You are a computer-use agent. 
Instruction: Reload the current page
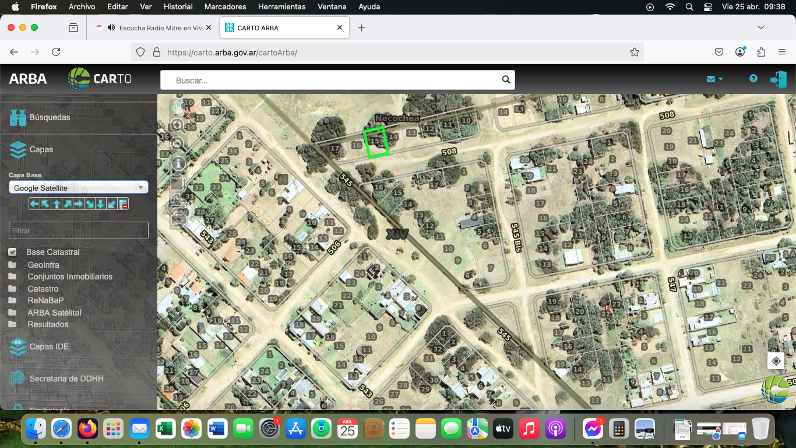[56, 52]
